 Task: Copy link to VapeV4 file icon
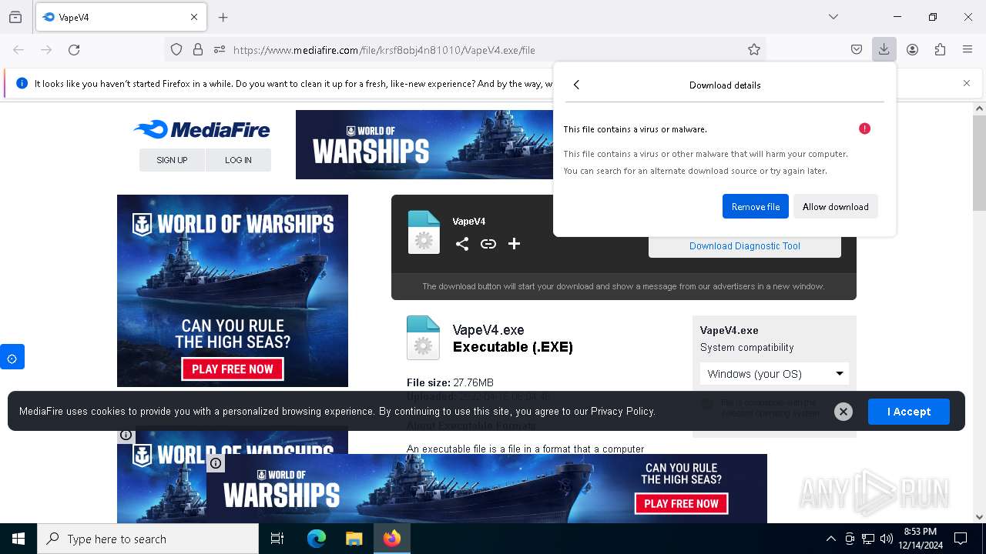click(488, 244)
